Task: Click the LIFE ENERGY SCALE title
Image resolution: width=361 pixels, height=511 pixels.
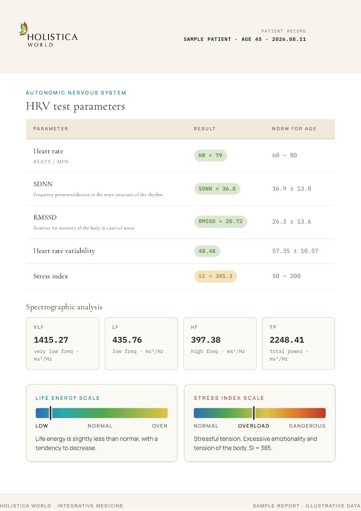Action: coord(68,398)
